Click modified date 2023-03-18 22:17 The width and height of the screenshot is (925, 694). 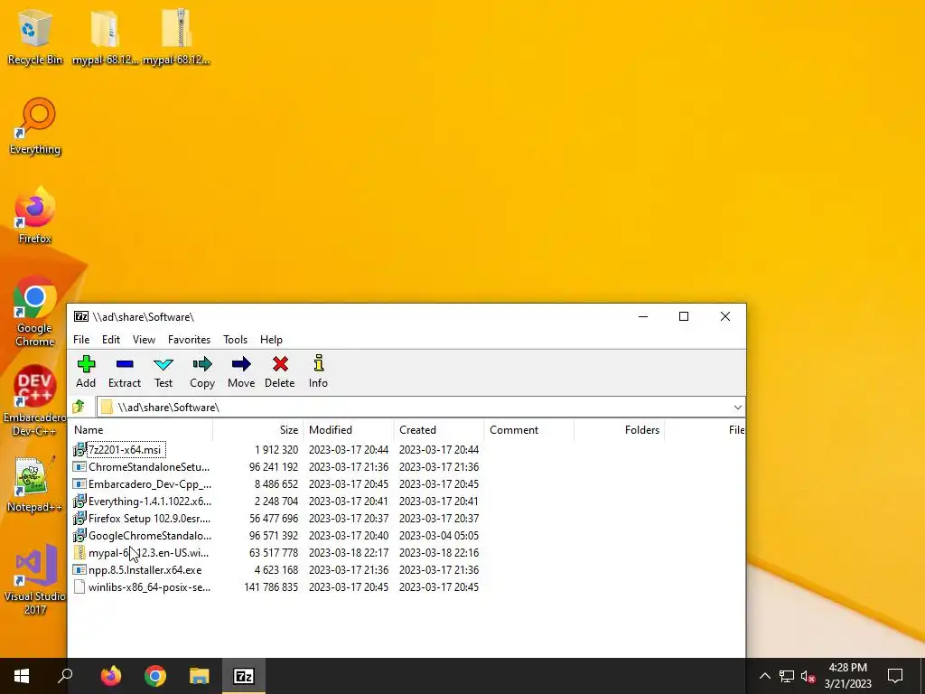349,552
